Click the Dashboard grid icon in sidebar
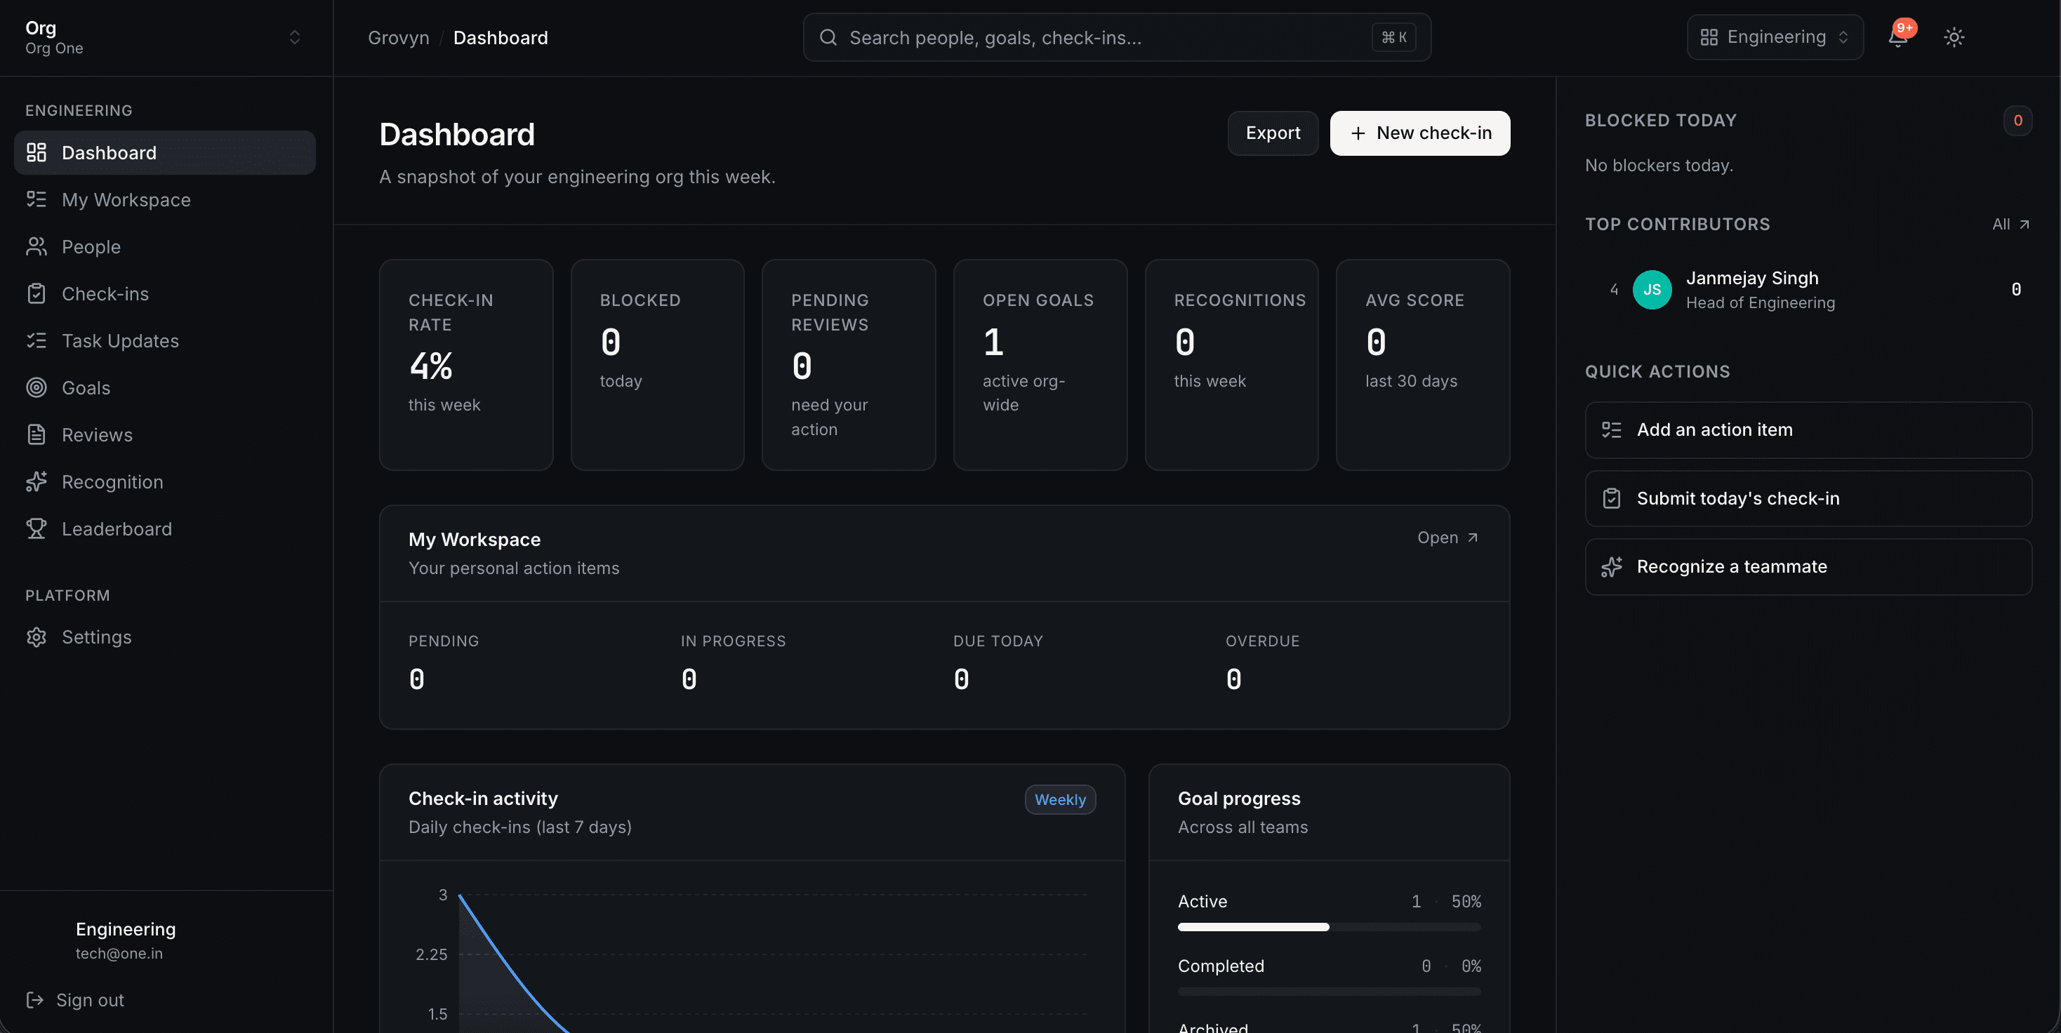This screenshot has height=1033, width=2061. 37,153
